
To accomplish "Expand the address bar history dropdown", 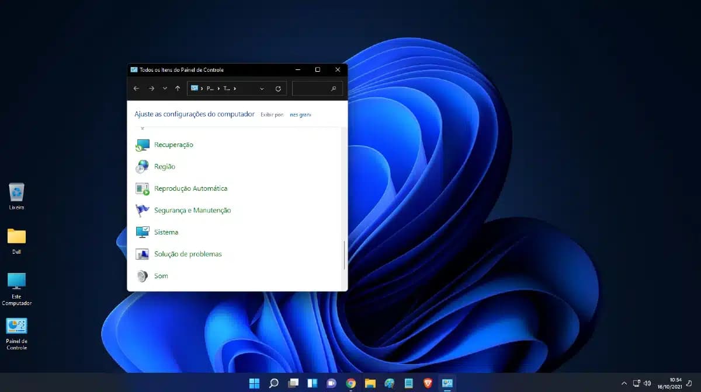I will pos(262,89).
